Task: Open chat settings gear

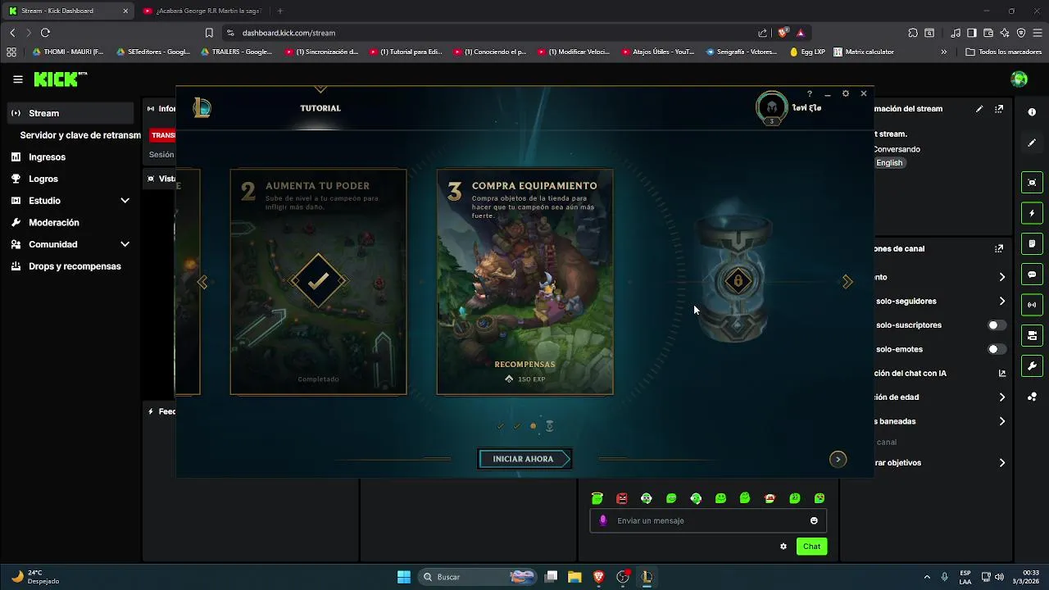Action: 783,547
